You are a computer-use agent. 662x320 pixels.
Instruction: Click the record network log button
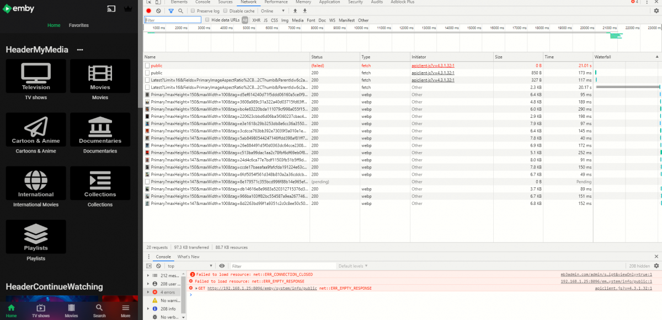point(148,11)
